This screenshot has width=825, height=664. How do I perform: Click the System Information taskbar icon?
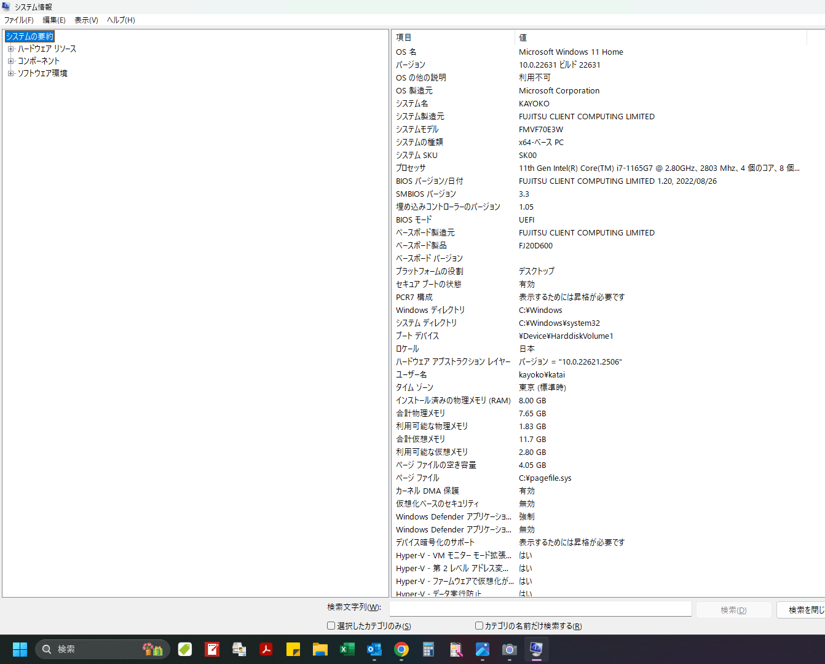(x=537, y=649)
